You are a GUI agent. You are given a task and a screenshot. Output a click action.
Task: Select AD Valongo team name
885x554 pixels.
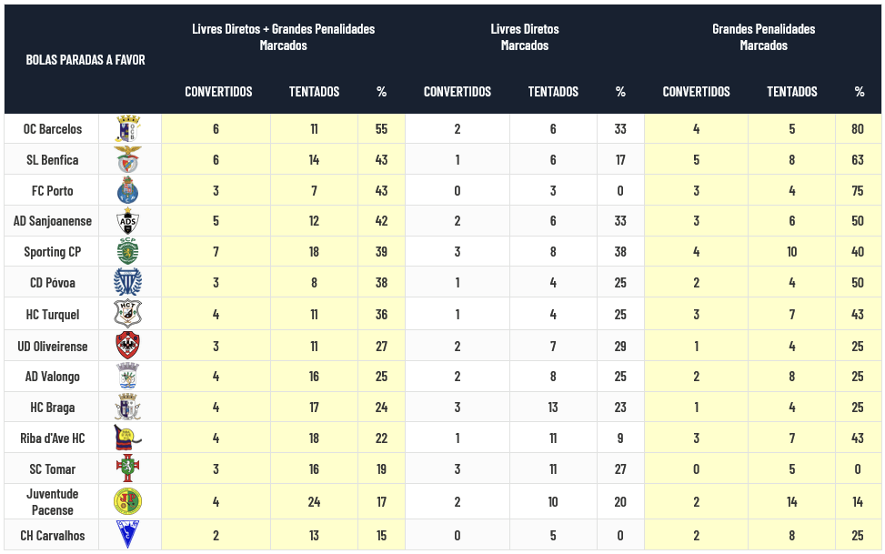(53, 377)
